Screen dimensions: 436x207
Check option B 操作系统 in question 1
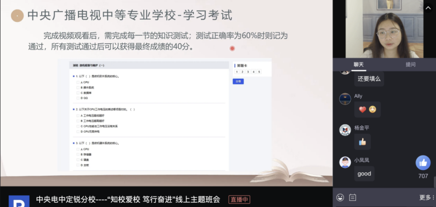pyautogui.click(x=78, y=88)
